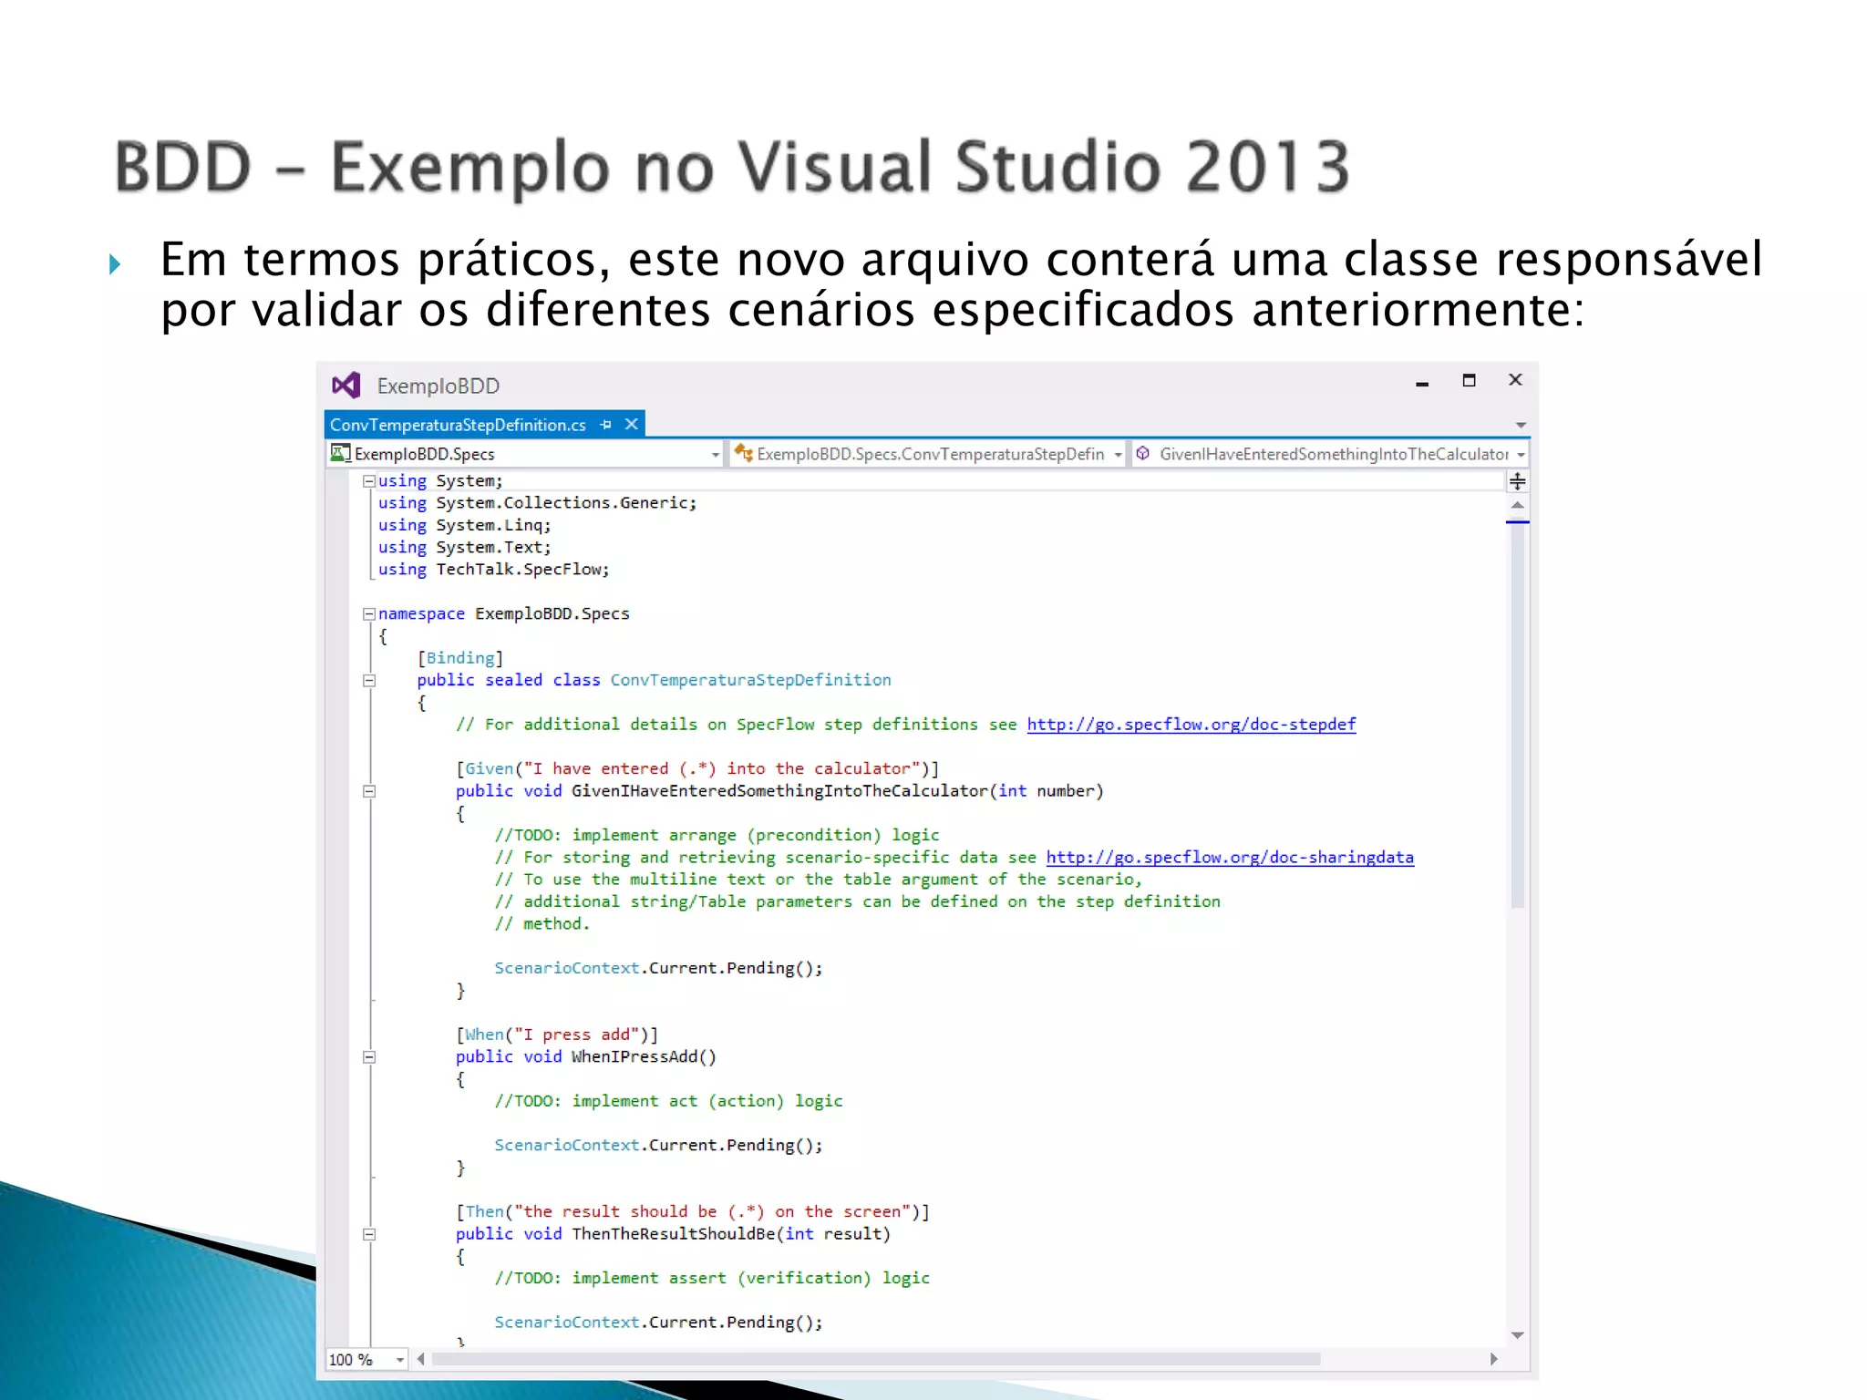Select the ConvTemperaturaStepDefinition.cs tab

point(458,425)
